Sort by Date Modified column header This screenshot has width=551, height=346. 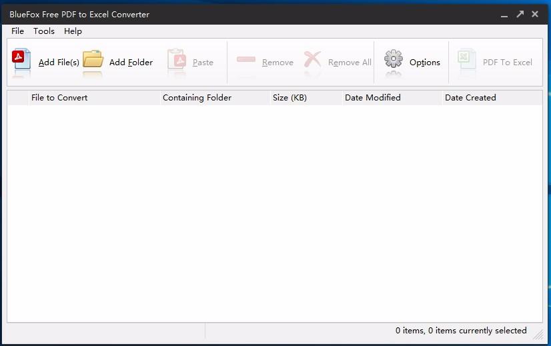[392, 97]
